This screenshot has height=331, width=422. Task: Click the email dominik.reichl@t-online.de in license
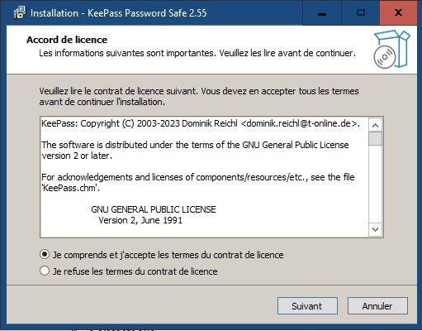[299, 123]
